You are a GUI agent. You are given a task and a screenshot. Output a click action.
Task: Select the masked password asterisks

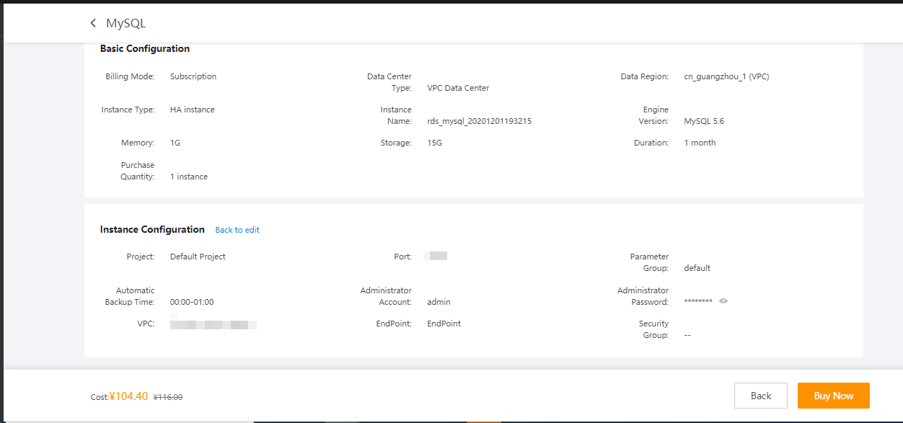(x=698, y=302)
